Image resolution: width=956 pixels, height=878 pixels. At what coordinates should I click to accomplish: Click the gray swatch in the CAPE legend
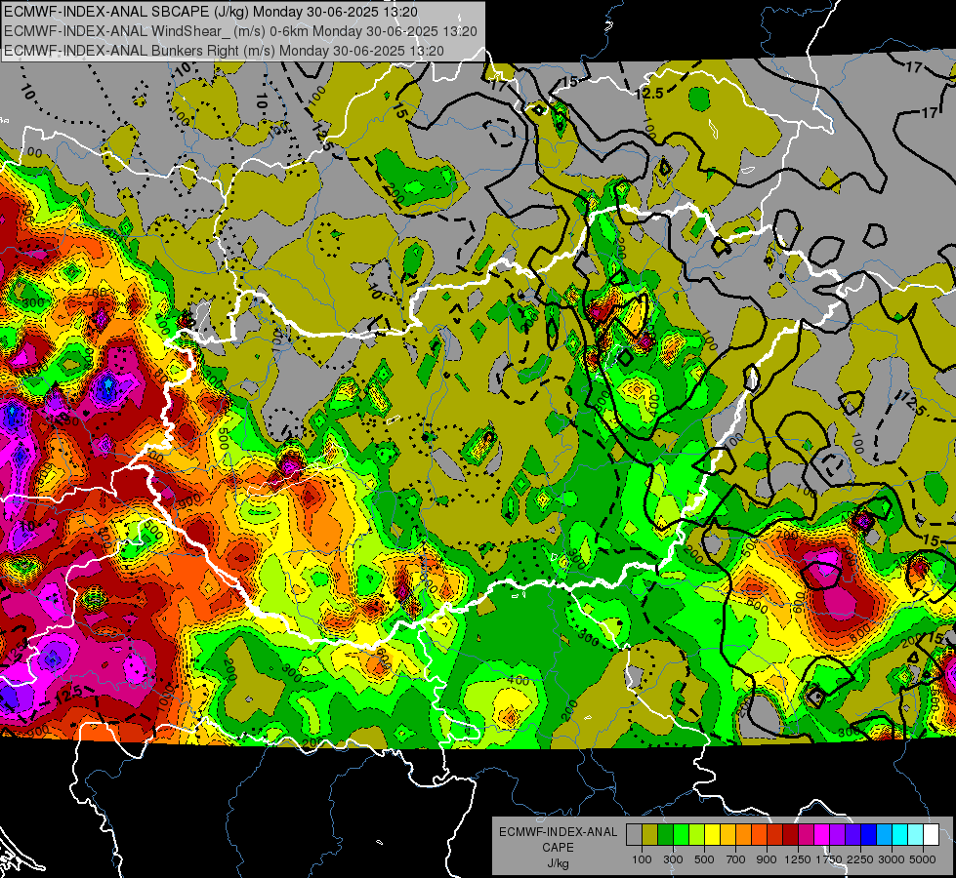pos(634,835)
